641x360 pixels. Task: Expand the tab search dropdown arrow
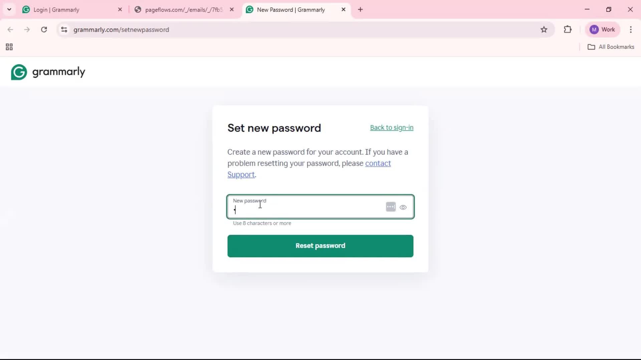pyautogui.click(x=9, y=9)
